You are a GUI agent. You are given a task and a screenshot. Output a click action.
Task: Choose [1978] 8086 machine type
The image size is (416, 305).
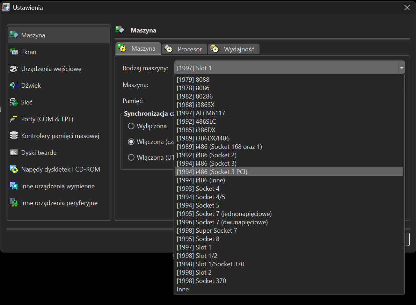289,88
